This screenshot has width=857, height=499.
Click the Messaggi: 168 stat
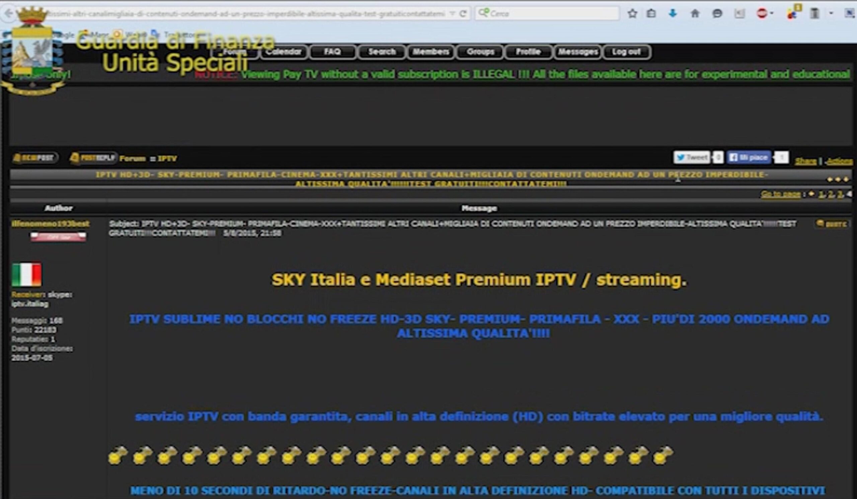coord(37,320)
